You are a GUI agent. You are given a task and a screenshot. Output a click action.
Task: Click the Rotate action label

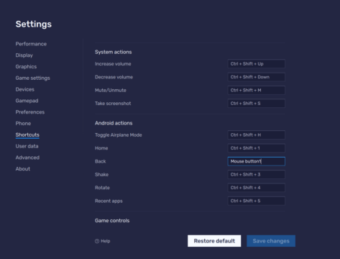(x=102, y=188)
